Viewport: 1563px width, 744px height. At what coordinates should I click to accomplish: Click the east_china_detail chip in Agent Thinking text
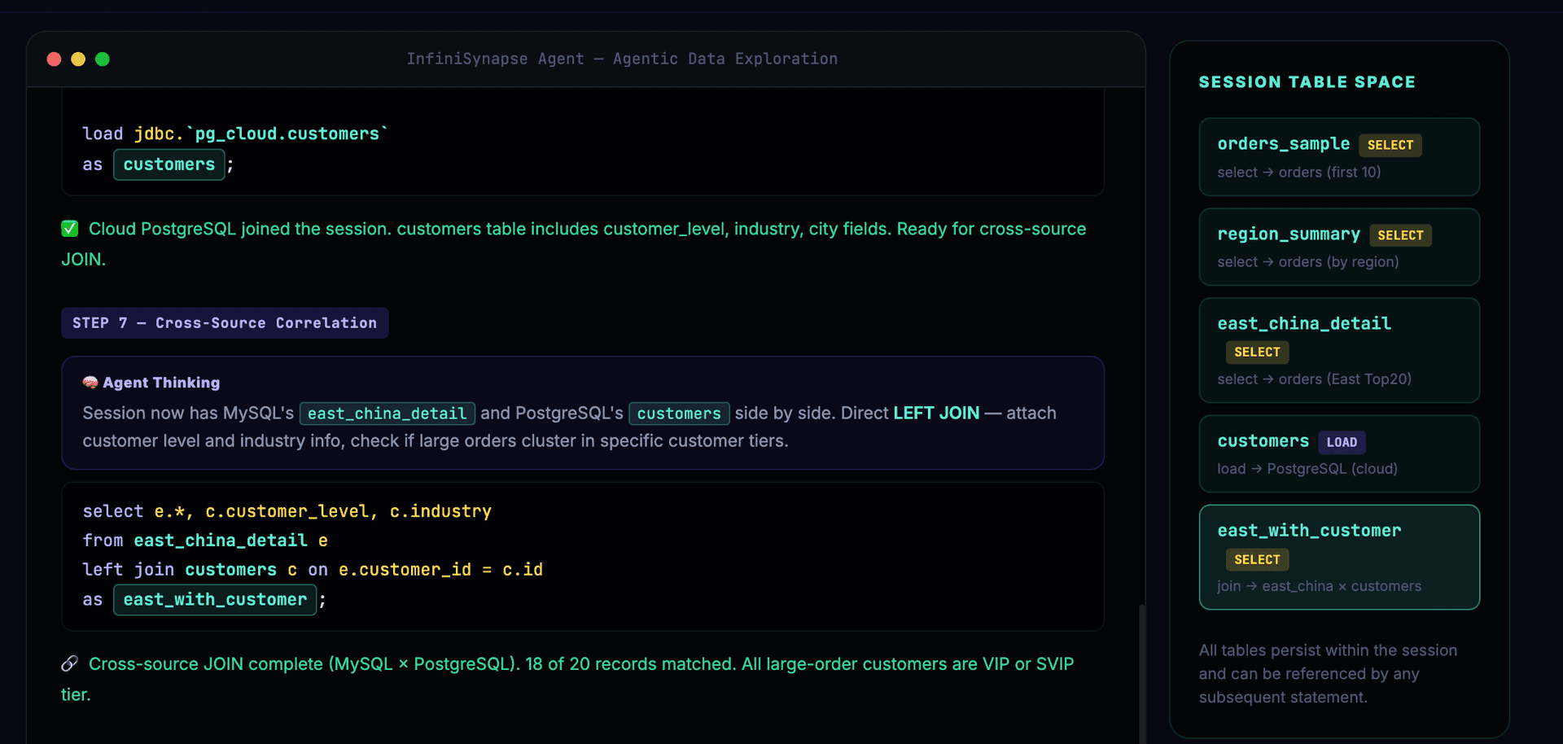pos(387,414)
